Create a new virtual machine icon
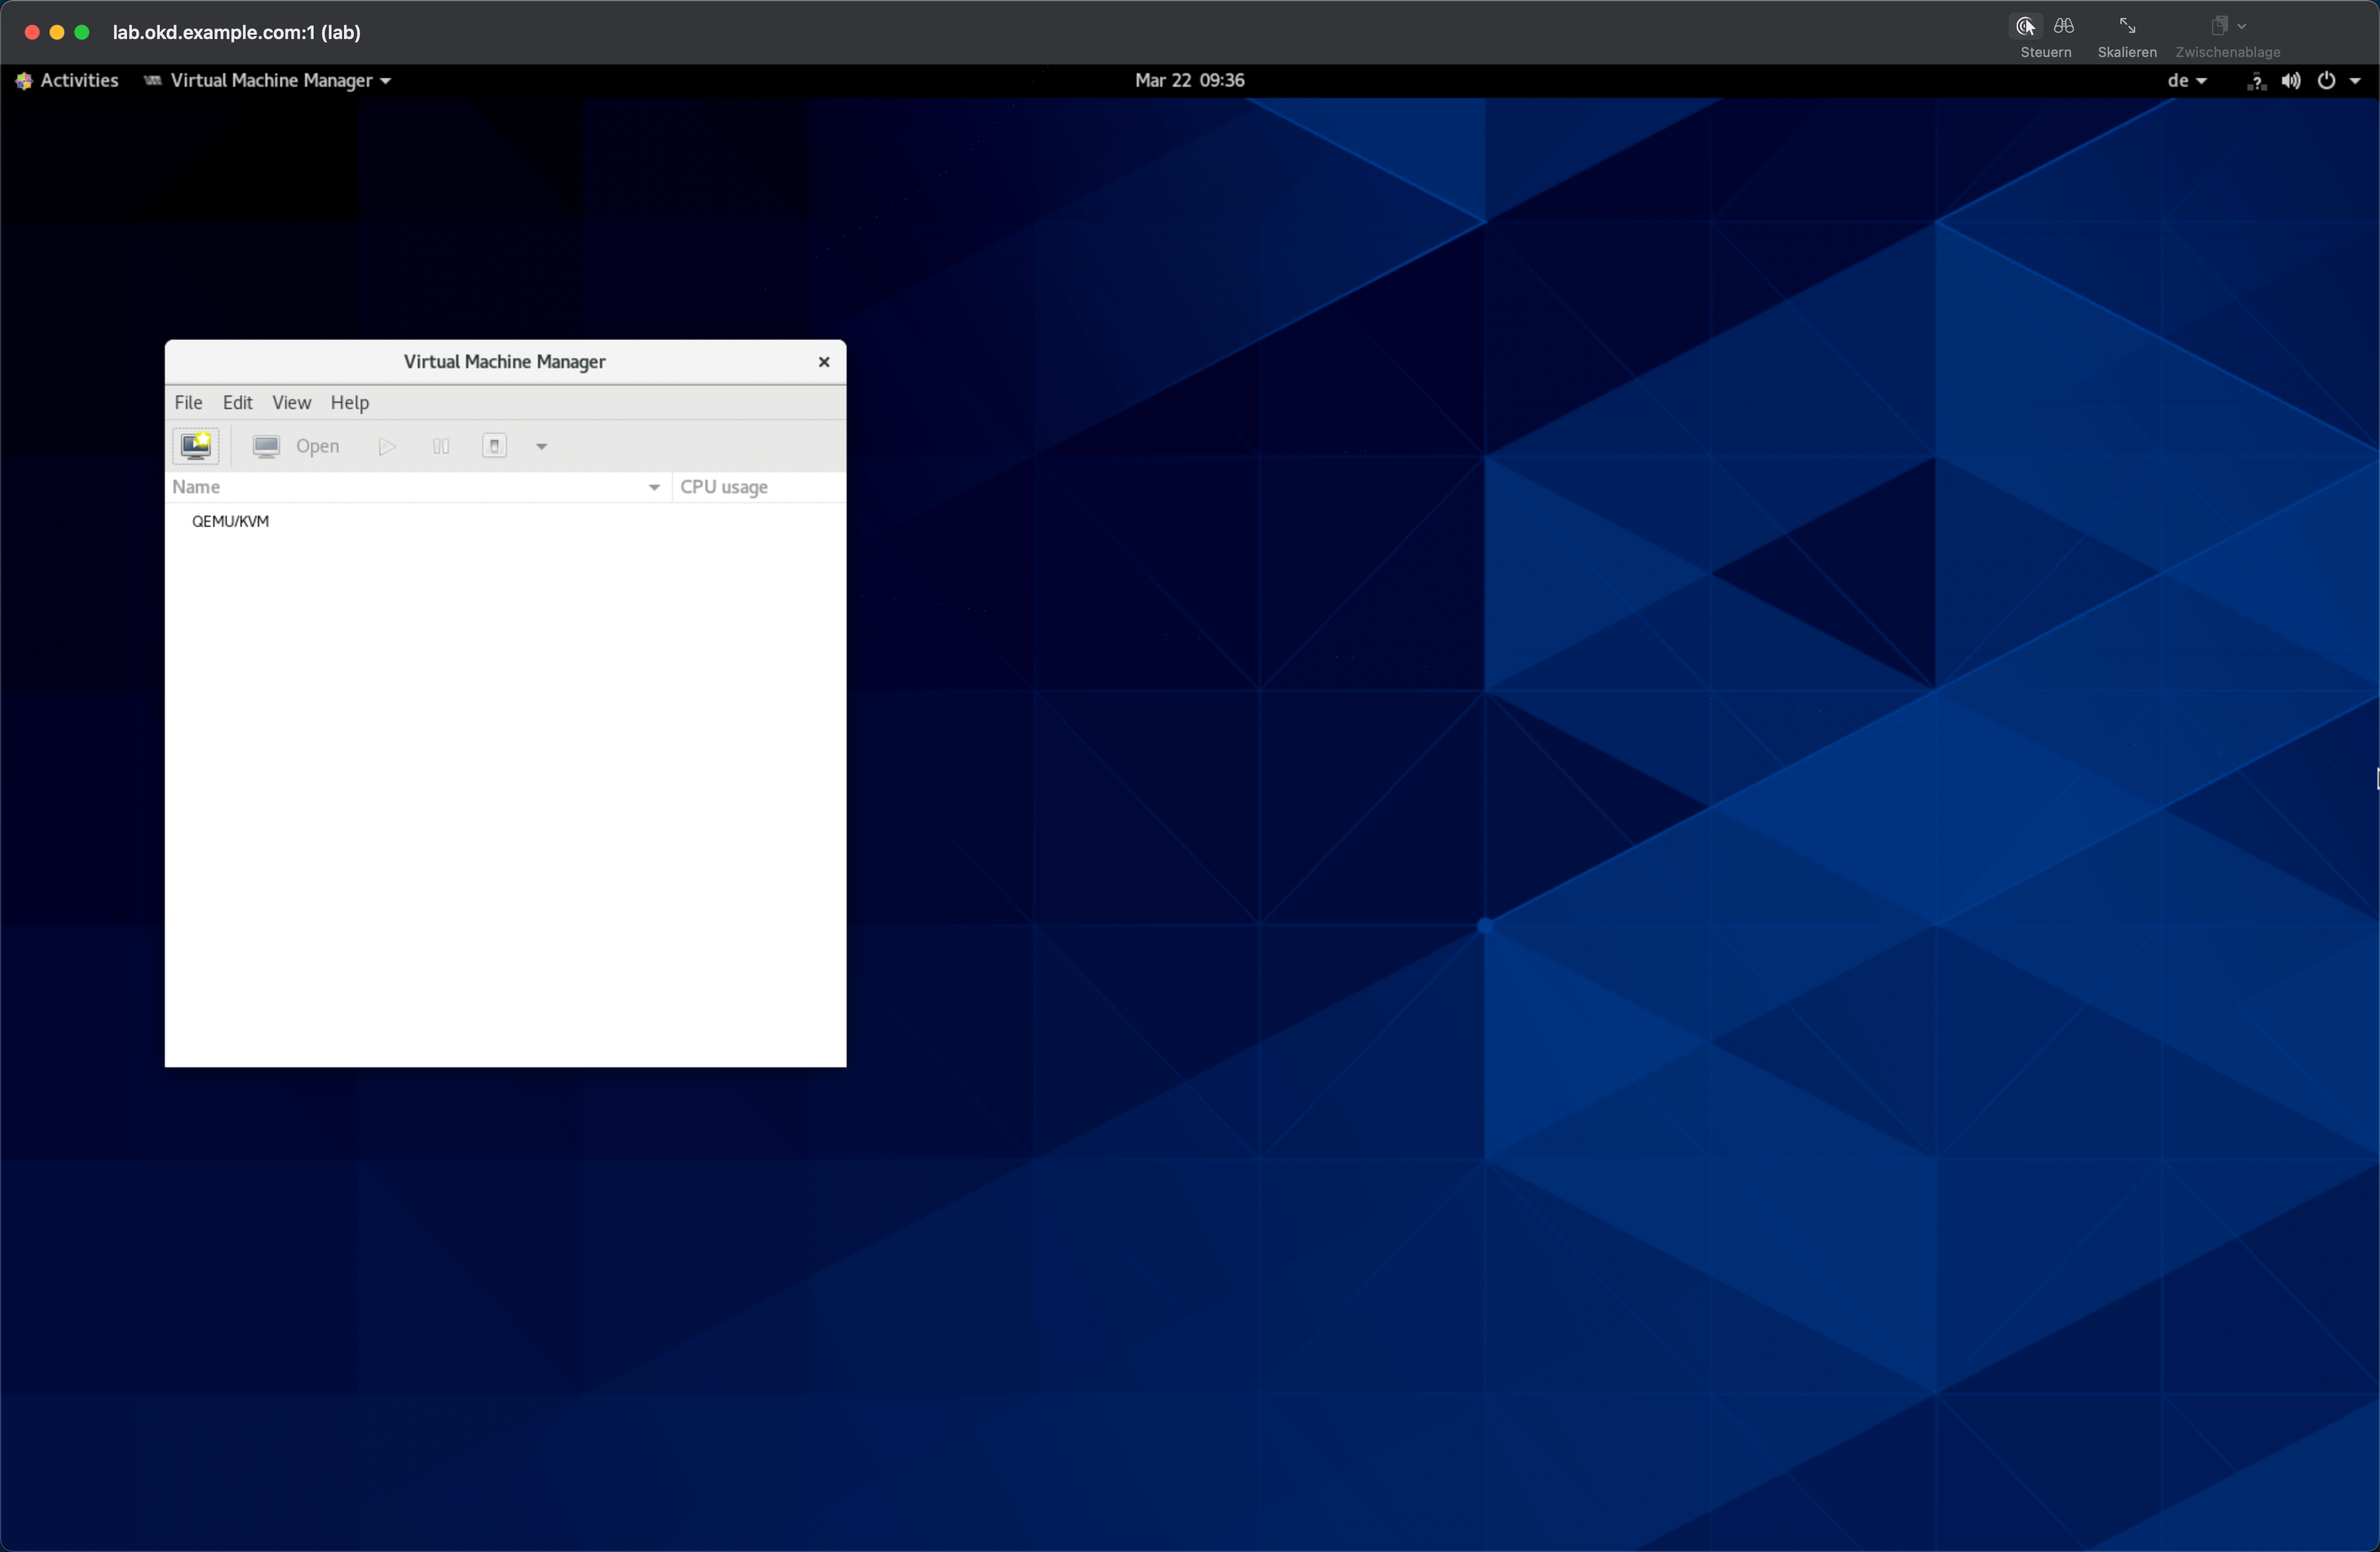Screen dimensions: 2380x1552 [196, 446]
